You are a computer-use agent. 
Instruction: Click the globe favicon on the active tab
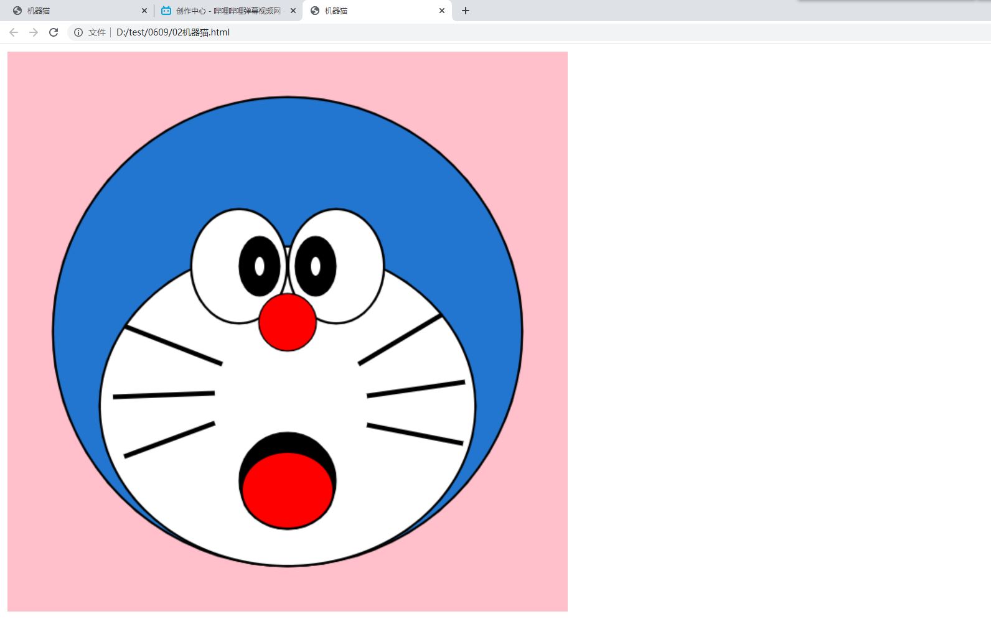[x=315, y=11]
